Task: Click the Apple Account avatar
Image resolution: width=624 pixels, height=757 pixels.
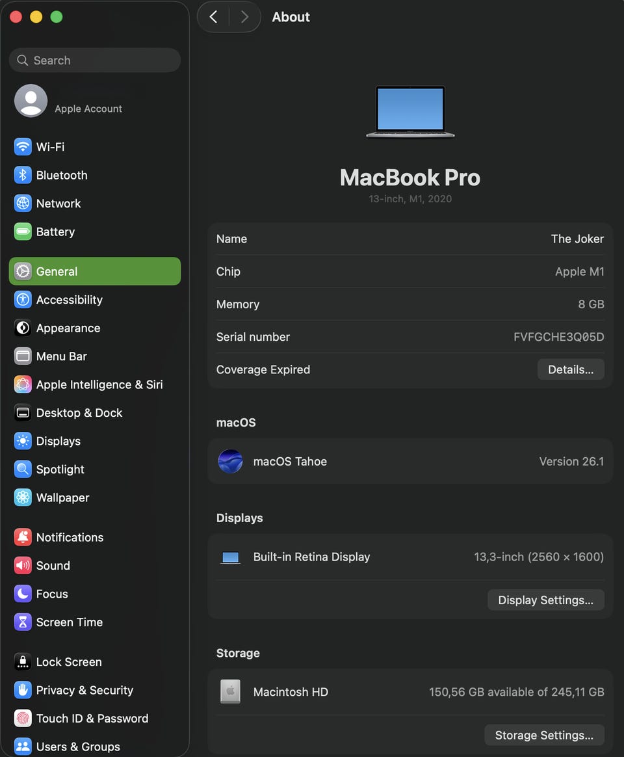Action: click(31, 100)
